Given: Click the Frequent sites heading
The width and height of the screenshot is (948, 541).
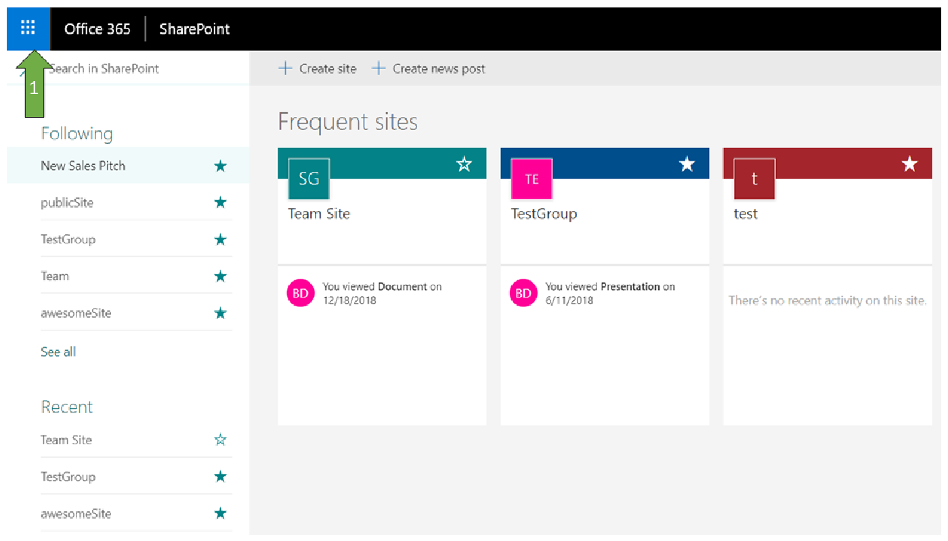Looking at the screenshot, I should point(348,122).
